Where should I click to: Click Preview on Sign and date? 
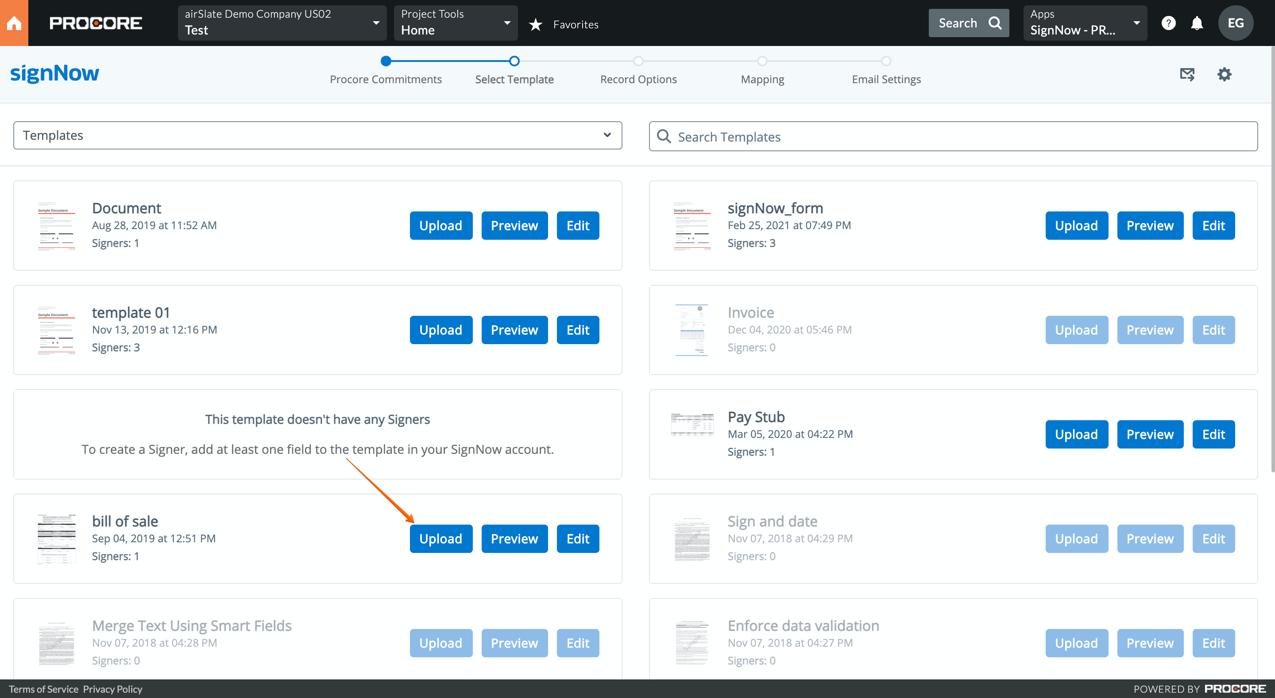1150,539
